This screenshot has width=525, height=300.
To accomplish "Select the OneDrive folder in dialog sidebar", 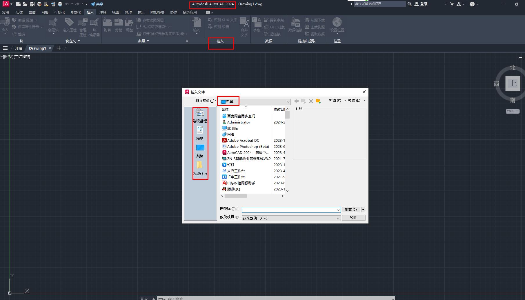I will [x=200, y=168].
